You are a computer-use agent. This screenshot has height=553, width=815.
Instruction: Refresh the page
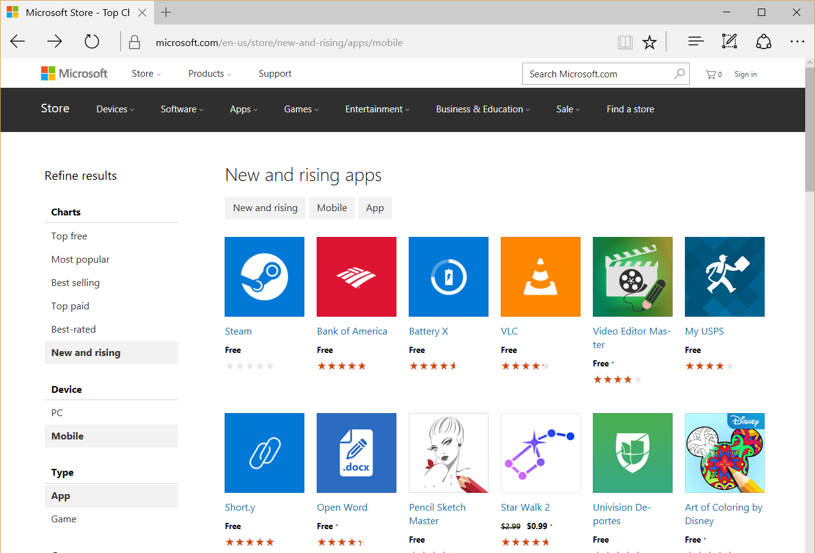tap(91, 41)
